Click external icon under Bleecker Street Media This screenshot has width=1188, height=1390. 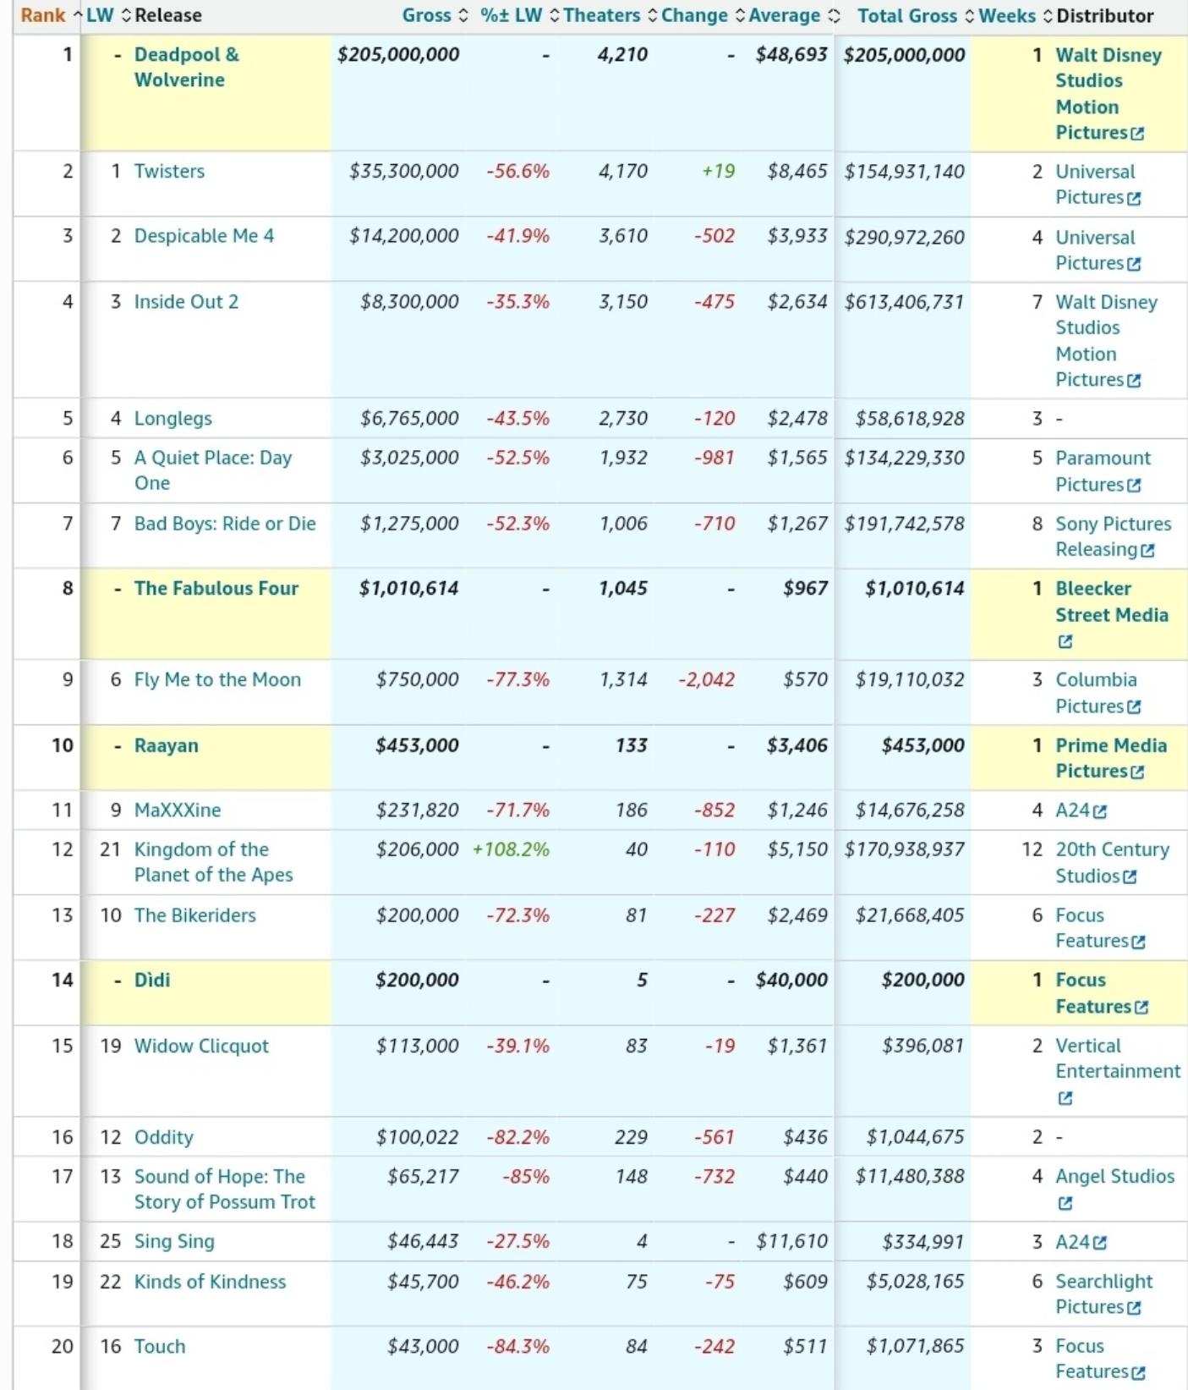[x=1065, y=642]
